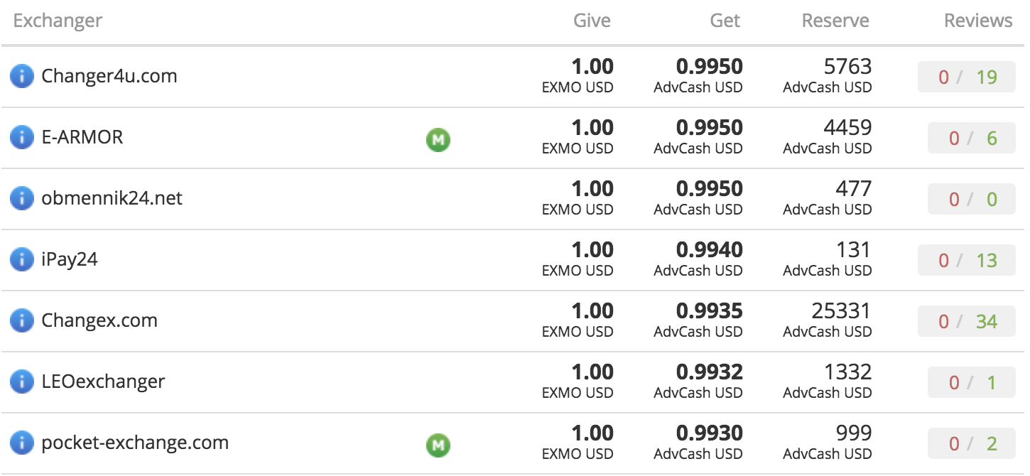Screen dimensions: 1030x476
Task: Open LEOexchanger info icon
Action: pyautogui.click(x=22, y=382)
